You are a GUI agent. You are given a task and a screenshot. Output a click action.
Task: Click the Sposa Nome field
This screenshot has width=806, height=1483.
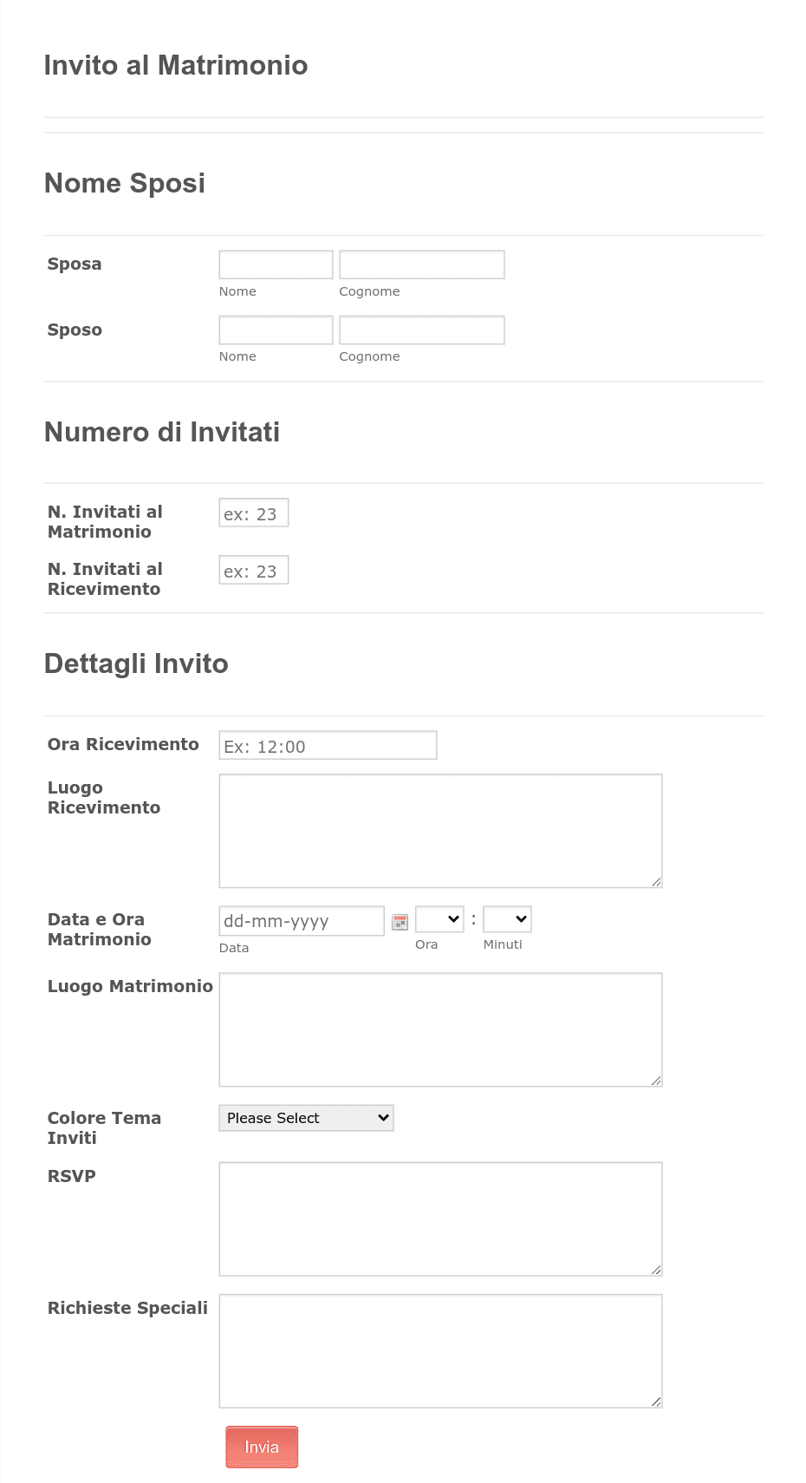point(275,264)
